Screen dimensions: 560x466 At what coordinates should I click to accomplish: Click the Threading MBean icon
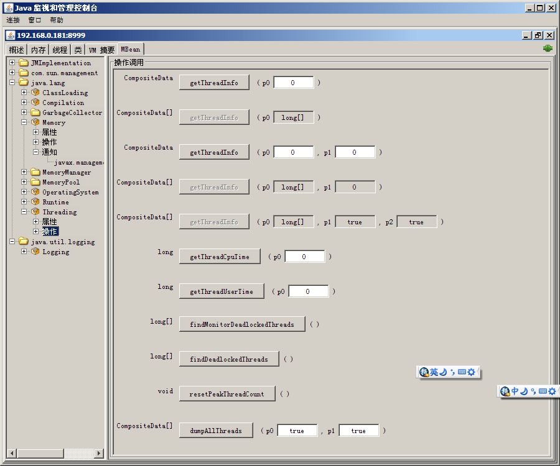[35, 212]
